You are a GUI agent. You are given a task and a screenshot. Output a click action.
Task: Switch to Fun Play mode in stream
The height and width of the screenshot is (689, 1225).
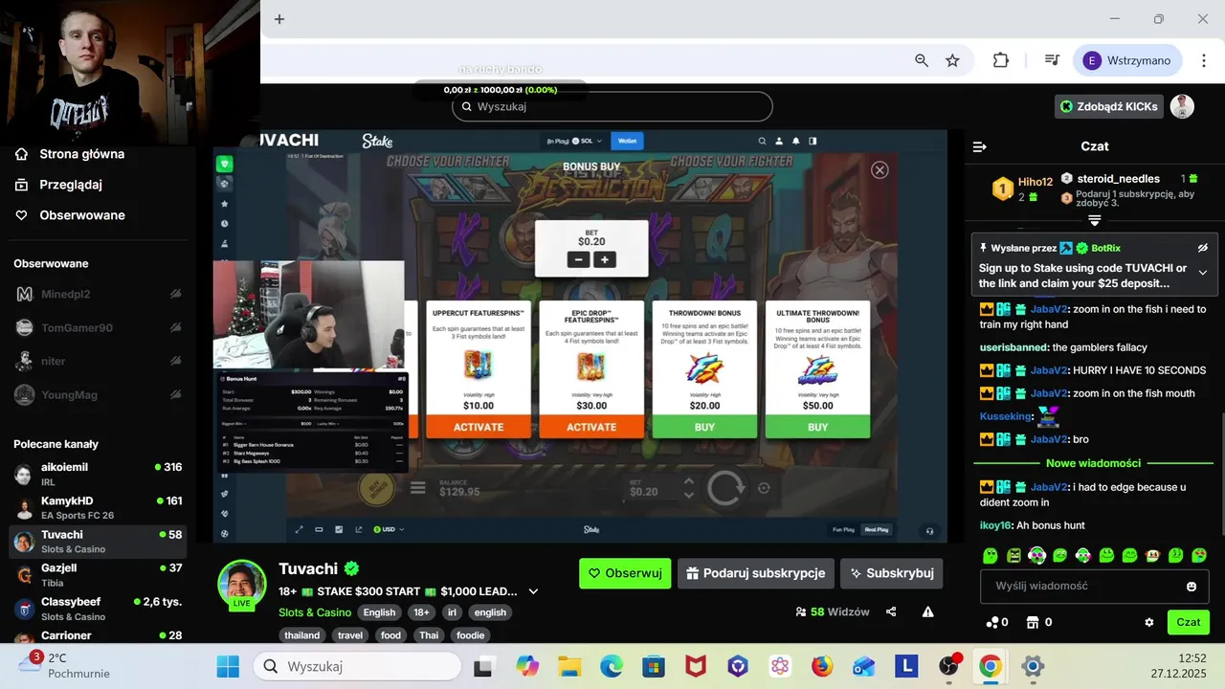point(843,529)
